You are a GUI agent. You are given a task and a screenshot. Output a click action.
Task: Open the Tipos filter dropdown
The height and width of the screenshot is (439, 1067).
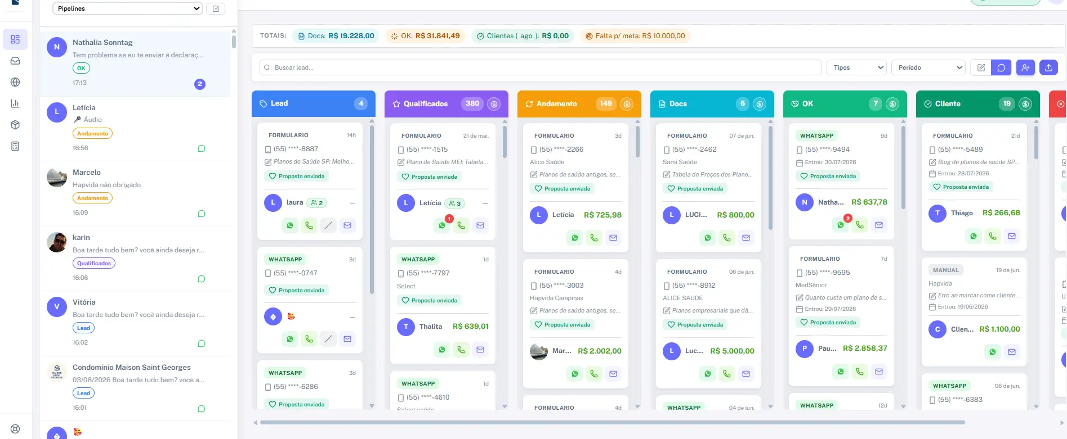click(x=856, y=67)
